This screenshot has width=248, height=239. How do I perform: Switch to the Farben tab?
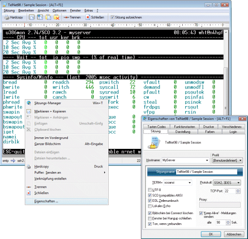tap(210, 132)
